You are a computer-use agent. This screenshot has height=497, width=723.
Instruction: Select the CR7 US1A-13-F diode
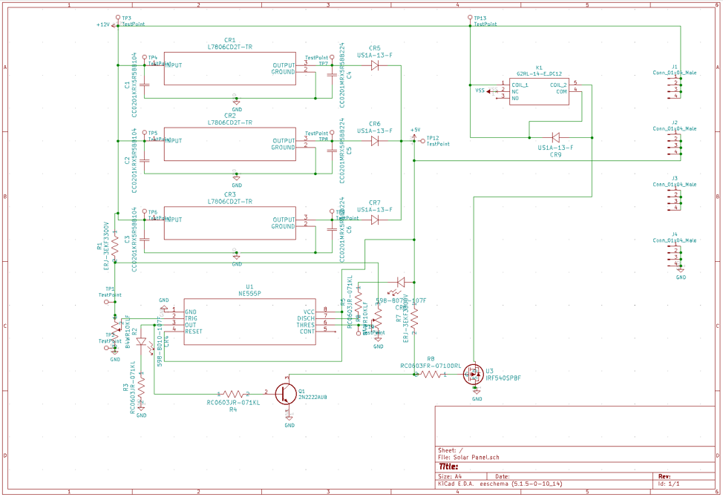(375, 220)
